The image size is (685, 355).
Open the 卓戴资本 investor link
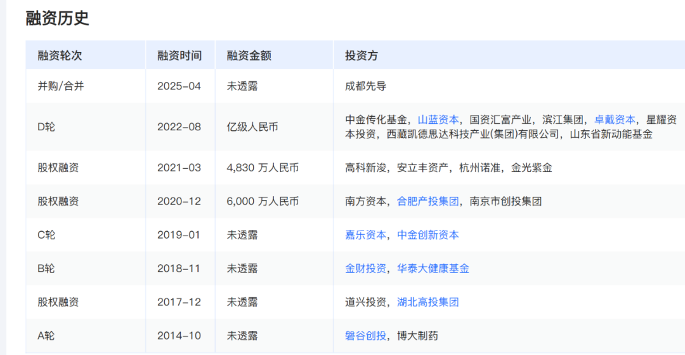pyautogui.click(x=615, y=120)
